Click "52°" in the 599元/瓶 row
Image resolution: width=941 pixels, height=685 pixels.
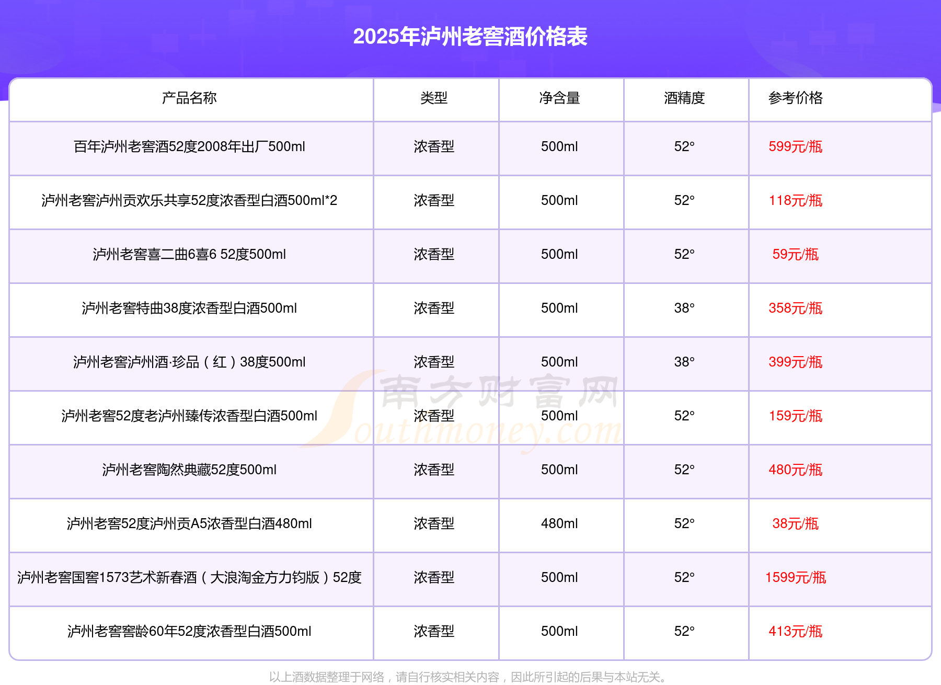coord(684,146)
